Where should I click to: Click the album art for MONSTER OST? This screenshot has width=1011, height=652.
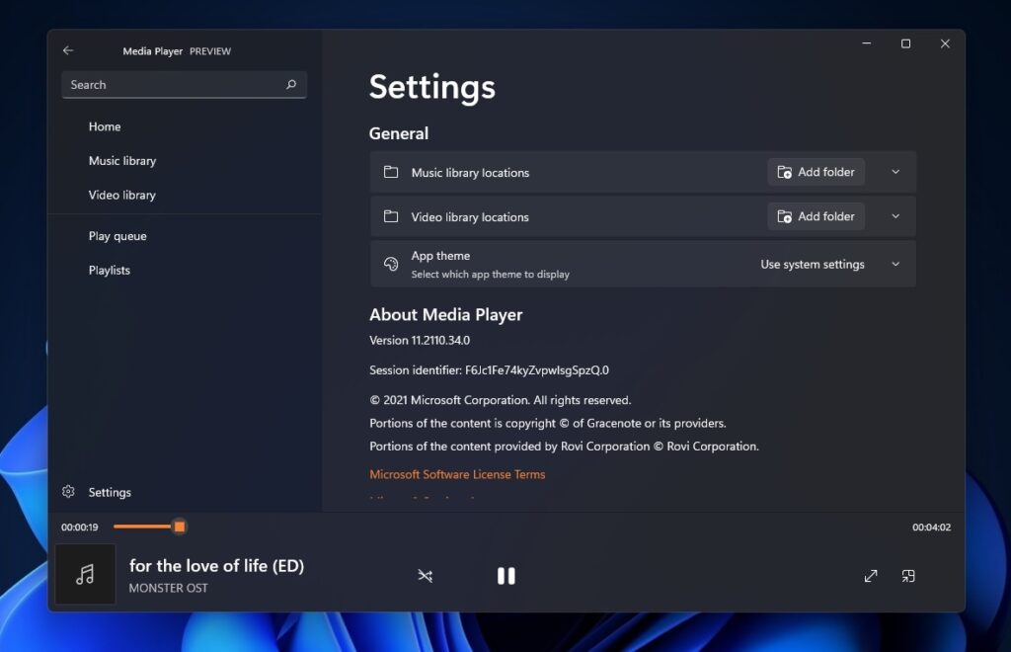pyautogui.click(x=85, y=575)
